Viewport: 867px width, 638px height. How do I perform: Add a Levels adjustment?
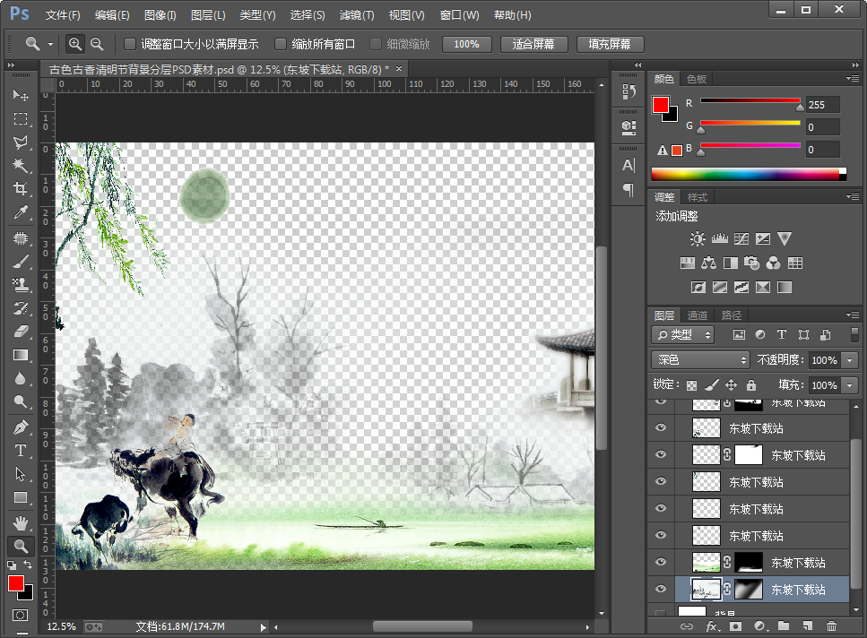(x=719, y=238)
